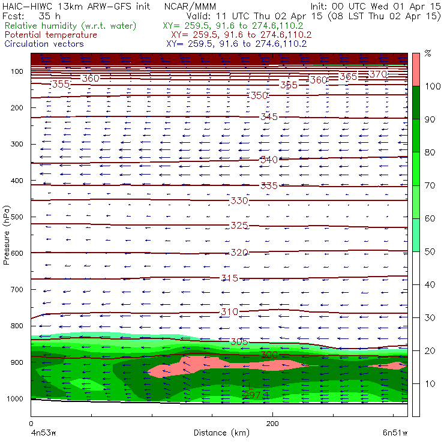Click the 'Circulation vectors' legend label
Viewport: 444px width, 444px height.
tap(44, 44)
